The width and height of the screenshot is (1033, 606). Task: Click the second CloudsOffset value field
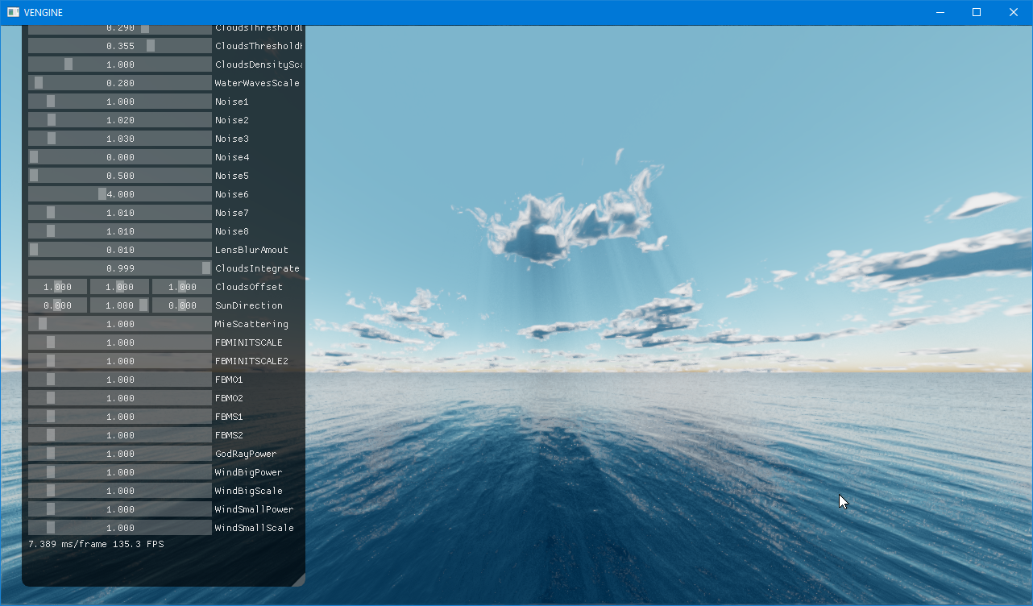point(119,287)
